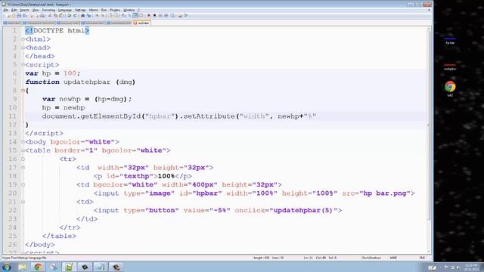Click the Copy toolbar icon
This screenshot has height=272, width=484.
tap(55, 15)
